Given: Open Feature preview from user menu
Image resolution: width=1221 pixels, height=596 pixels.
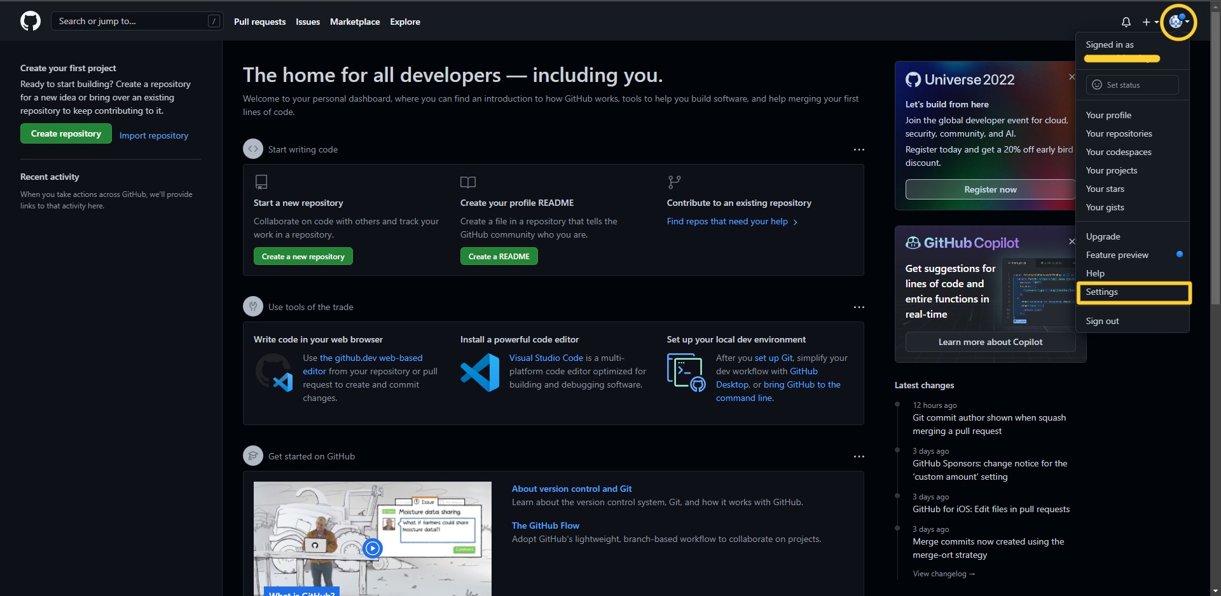Looking at the screenshot, I should pyautogui.click(x=1132, y=255).
